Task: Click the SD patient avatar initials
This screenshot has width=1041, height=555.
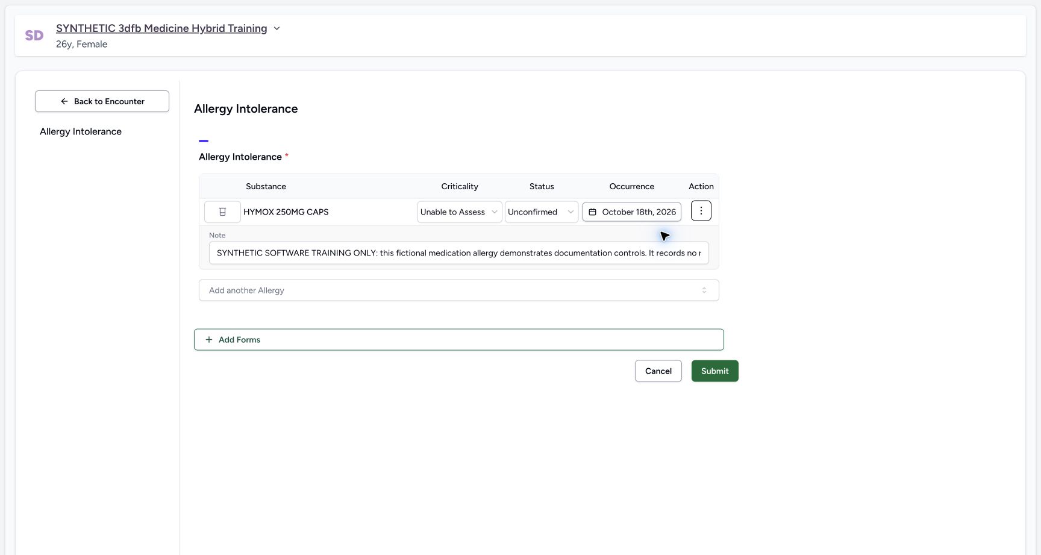Action: 34,36
